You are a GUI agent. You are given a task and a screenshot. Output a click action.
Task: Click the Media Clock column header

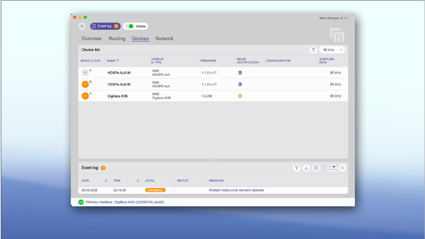point(91,61)
